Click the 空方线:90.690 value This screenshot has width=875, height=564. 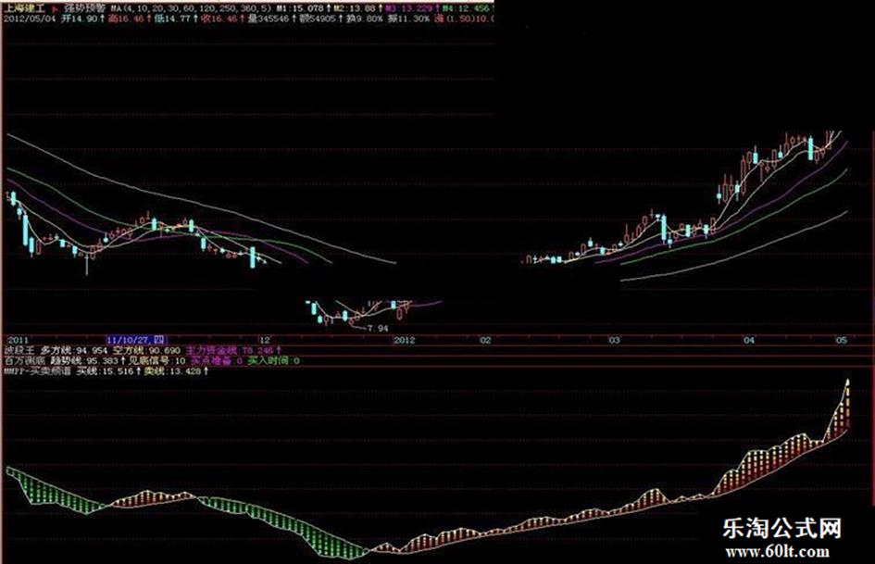point(147,351)
